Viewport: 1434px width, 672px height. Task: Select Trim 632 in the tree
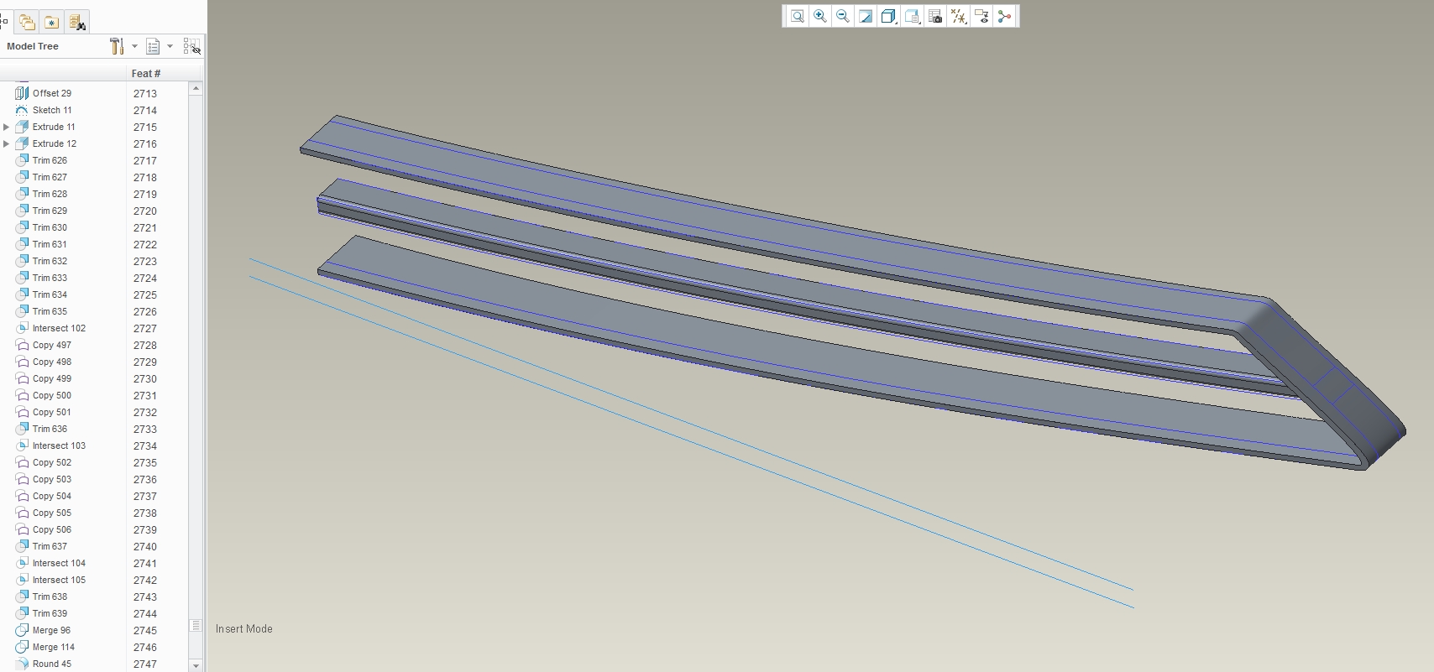[50, 261]
